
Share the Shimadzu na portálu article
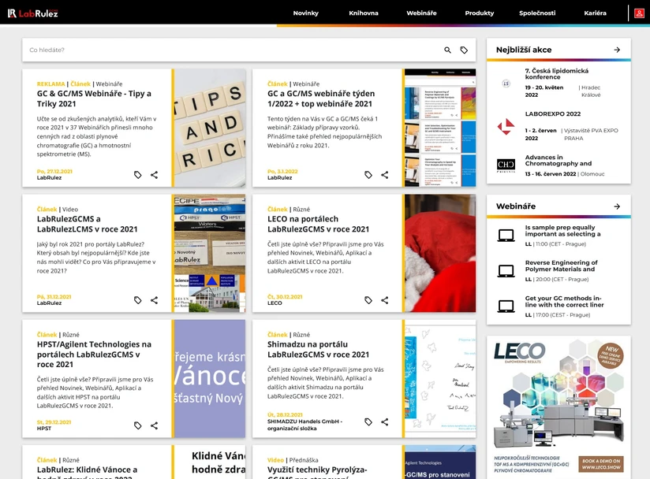click(x=385, y=421)
